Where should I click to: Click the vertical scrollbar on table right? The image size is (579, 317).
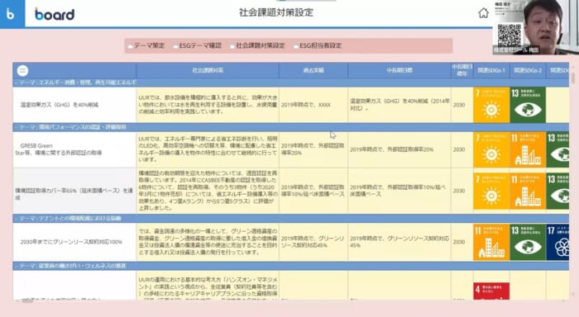coord(572,78)
